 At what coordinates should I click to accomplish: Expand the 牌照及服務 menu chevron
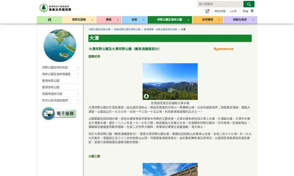click(92, 20)
